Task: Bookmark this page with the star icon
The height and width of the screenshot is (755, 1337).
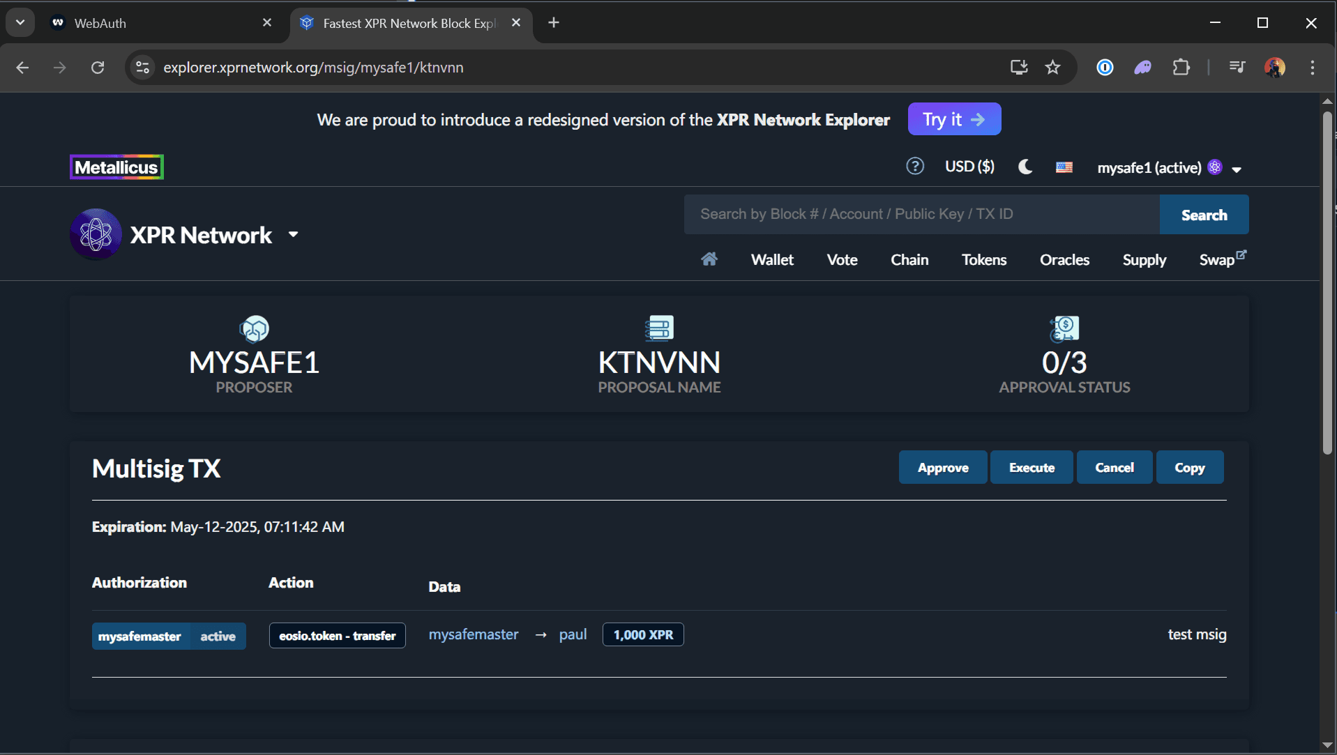Action: [x=1052, y=68]
